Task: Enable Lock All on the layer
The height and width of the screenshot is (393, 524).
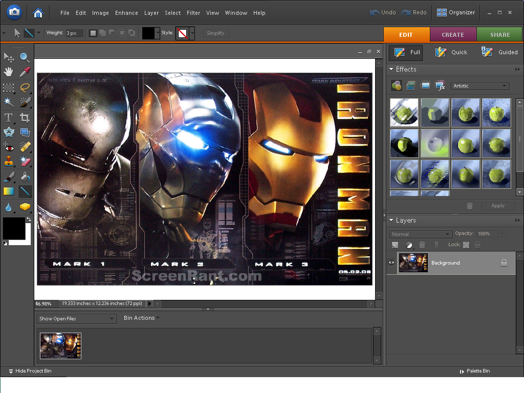Action: click(x=477, y=245)
